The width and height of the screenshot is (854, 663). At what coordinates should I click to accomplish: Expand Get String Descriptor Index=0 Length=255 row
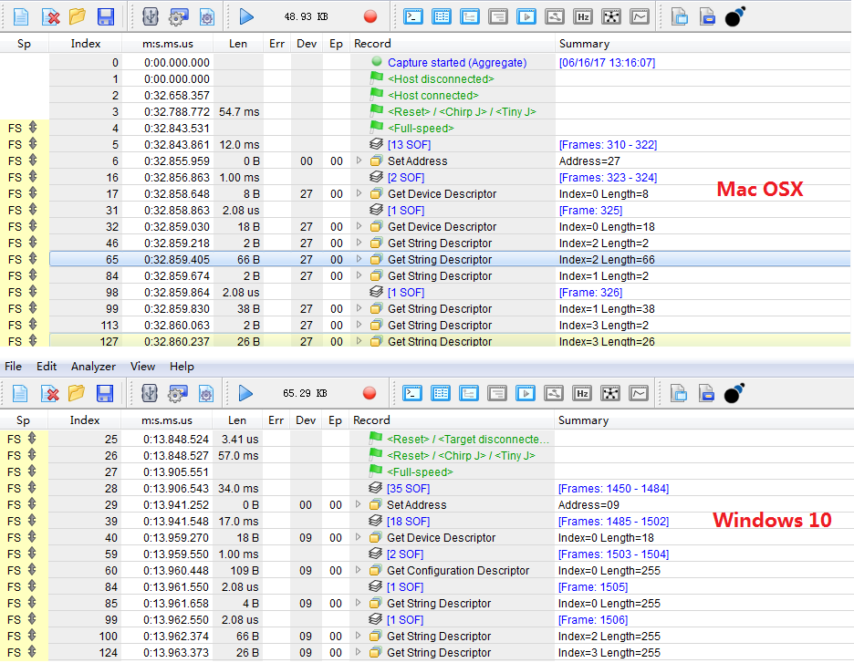pyautogui.click(x=358, y=603)
